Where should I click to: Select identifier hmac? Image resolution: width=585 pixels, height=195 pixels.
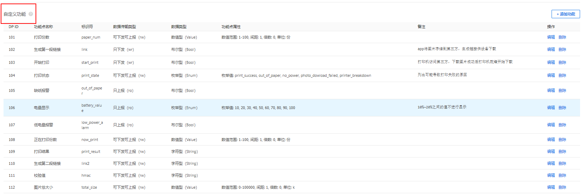point(86,175)
